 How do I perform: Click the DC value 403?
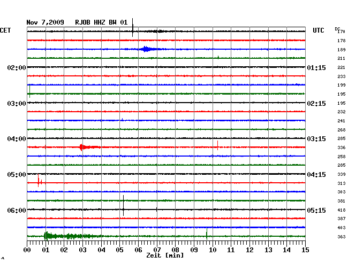(342, 228)
